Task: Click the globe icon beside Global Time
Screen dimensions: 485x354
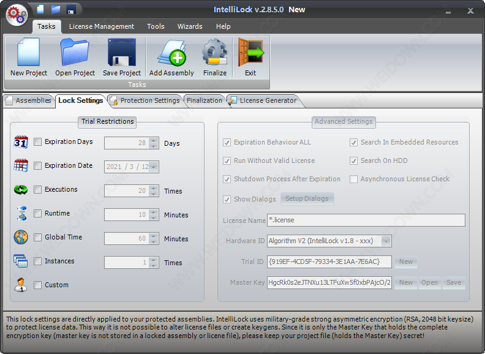Action: pyautogui.click(x=21, y=237)
